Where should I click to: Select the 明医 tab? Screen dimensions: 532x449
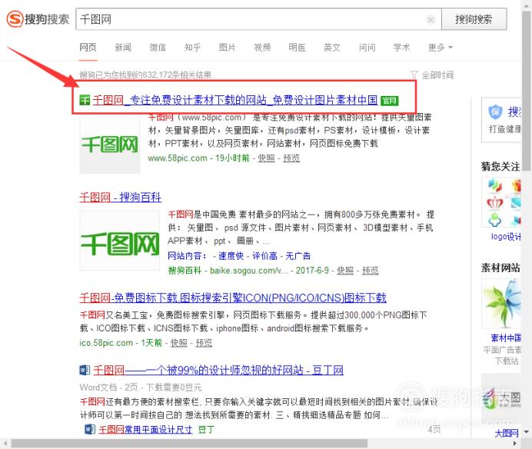coord(297,48)
